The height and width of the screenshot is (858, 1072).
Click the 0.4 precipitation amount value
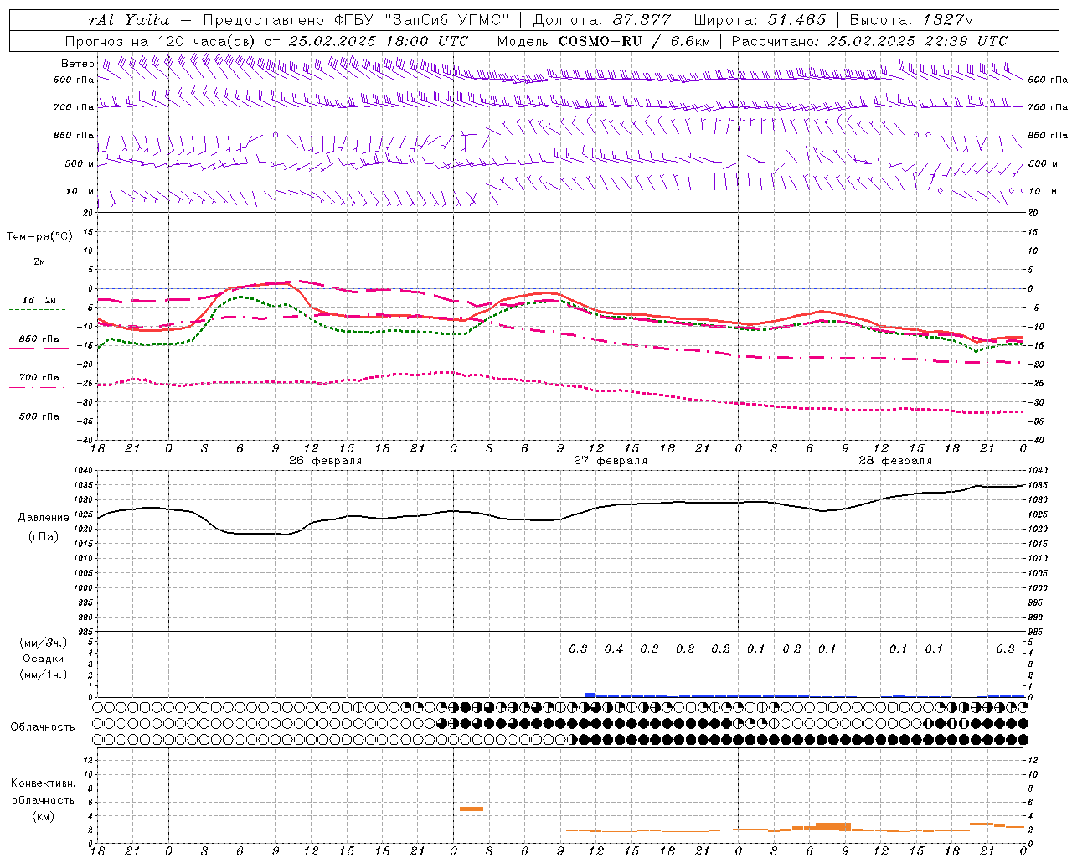pyautogui.click(x=614, y=649)
